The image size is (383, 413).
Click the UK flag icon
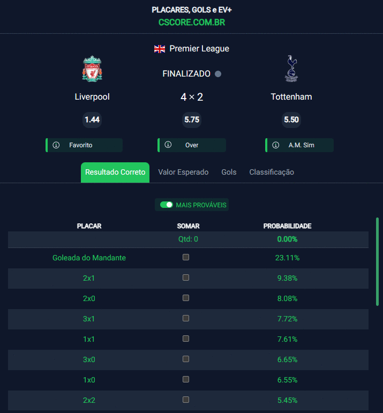pyautogui.click(x=160, y=49)
